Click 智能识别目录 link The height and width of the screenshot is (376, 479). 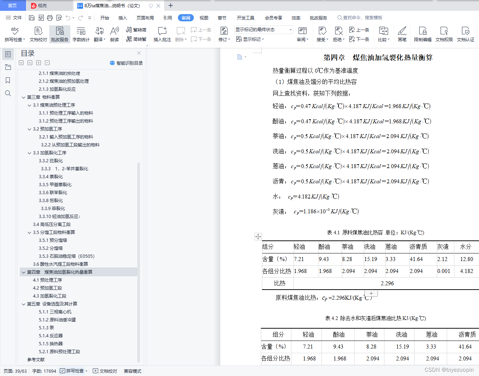tap(126, 63)
